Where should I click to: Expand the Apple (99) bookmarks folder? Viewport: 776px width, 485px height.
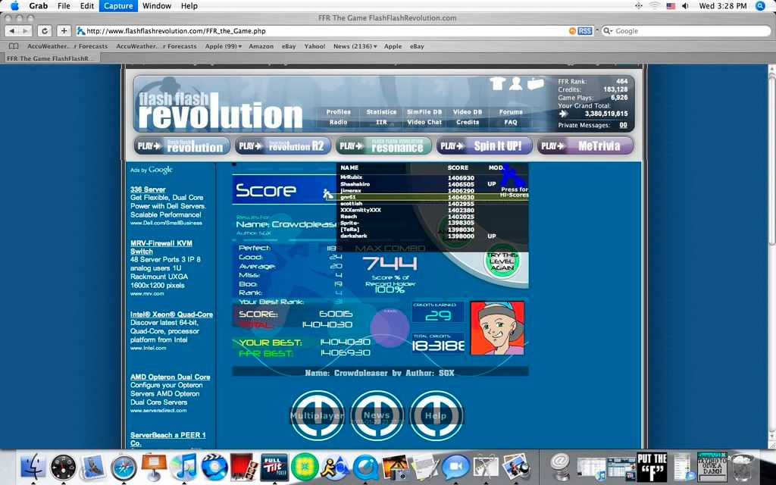224,46
